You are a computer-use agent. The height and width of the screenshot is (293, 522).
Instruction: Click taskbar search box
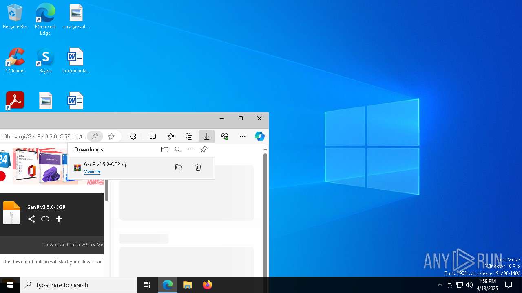click(78, 285)
